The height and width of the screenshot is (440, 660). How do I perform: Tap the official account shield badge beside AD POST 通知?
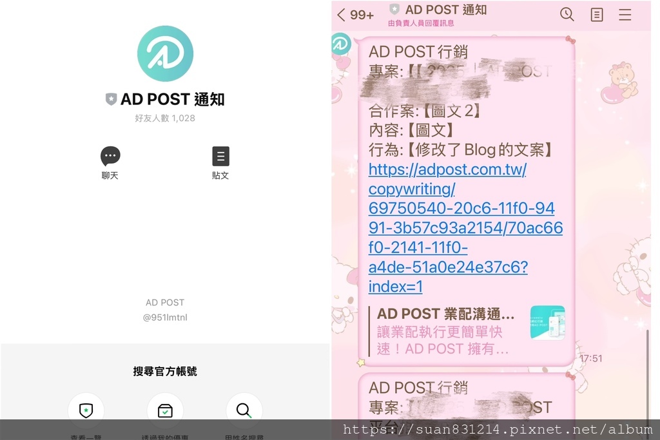(111, 99)
